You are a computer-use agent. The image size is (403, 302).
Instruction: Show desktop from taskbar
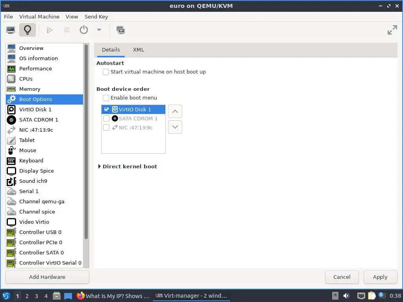point(68,296)
